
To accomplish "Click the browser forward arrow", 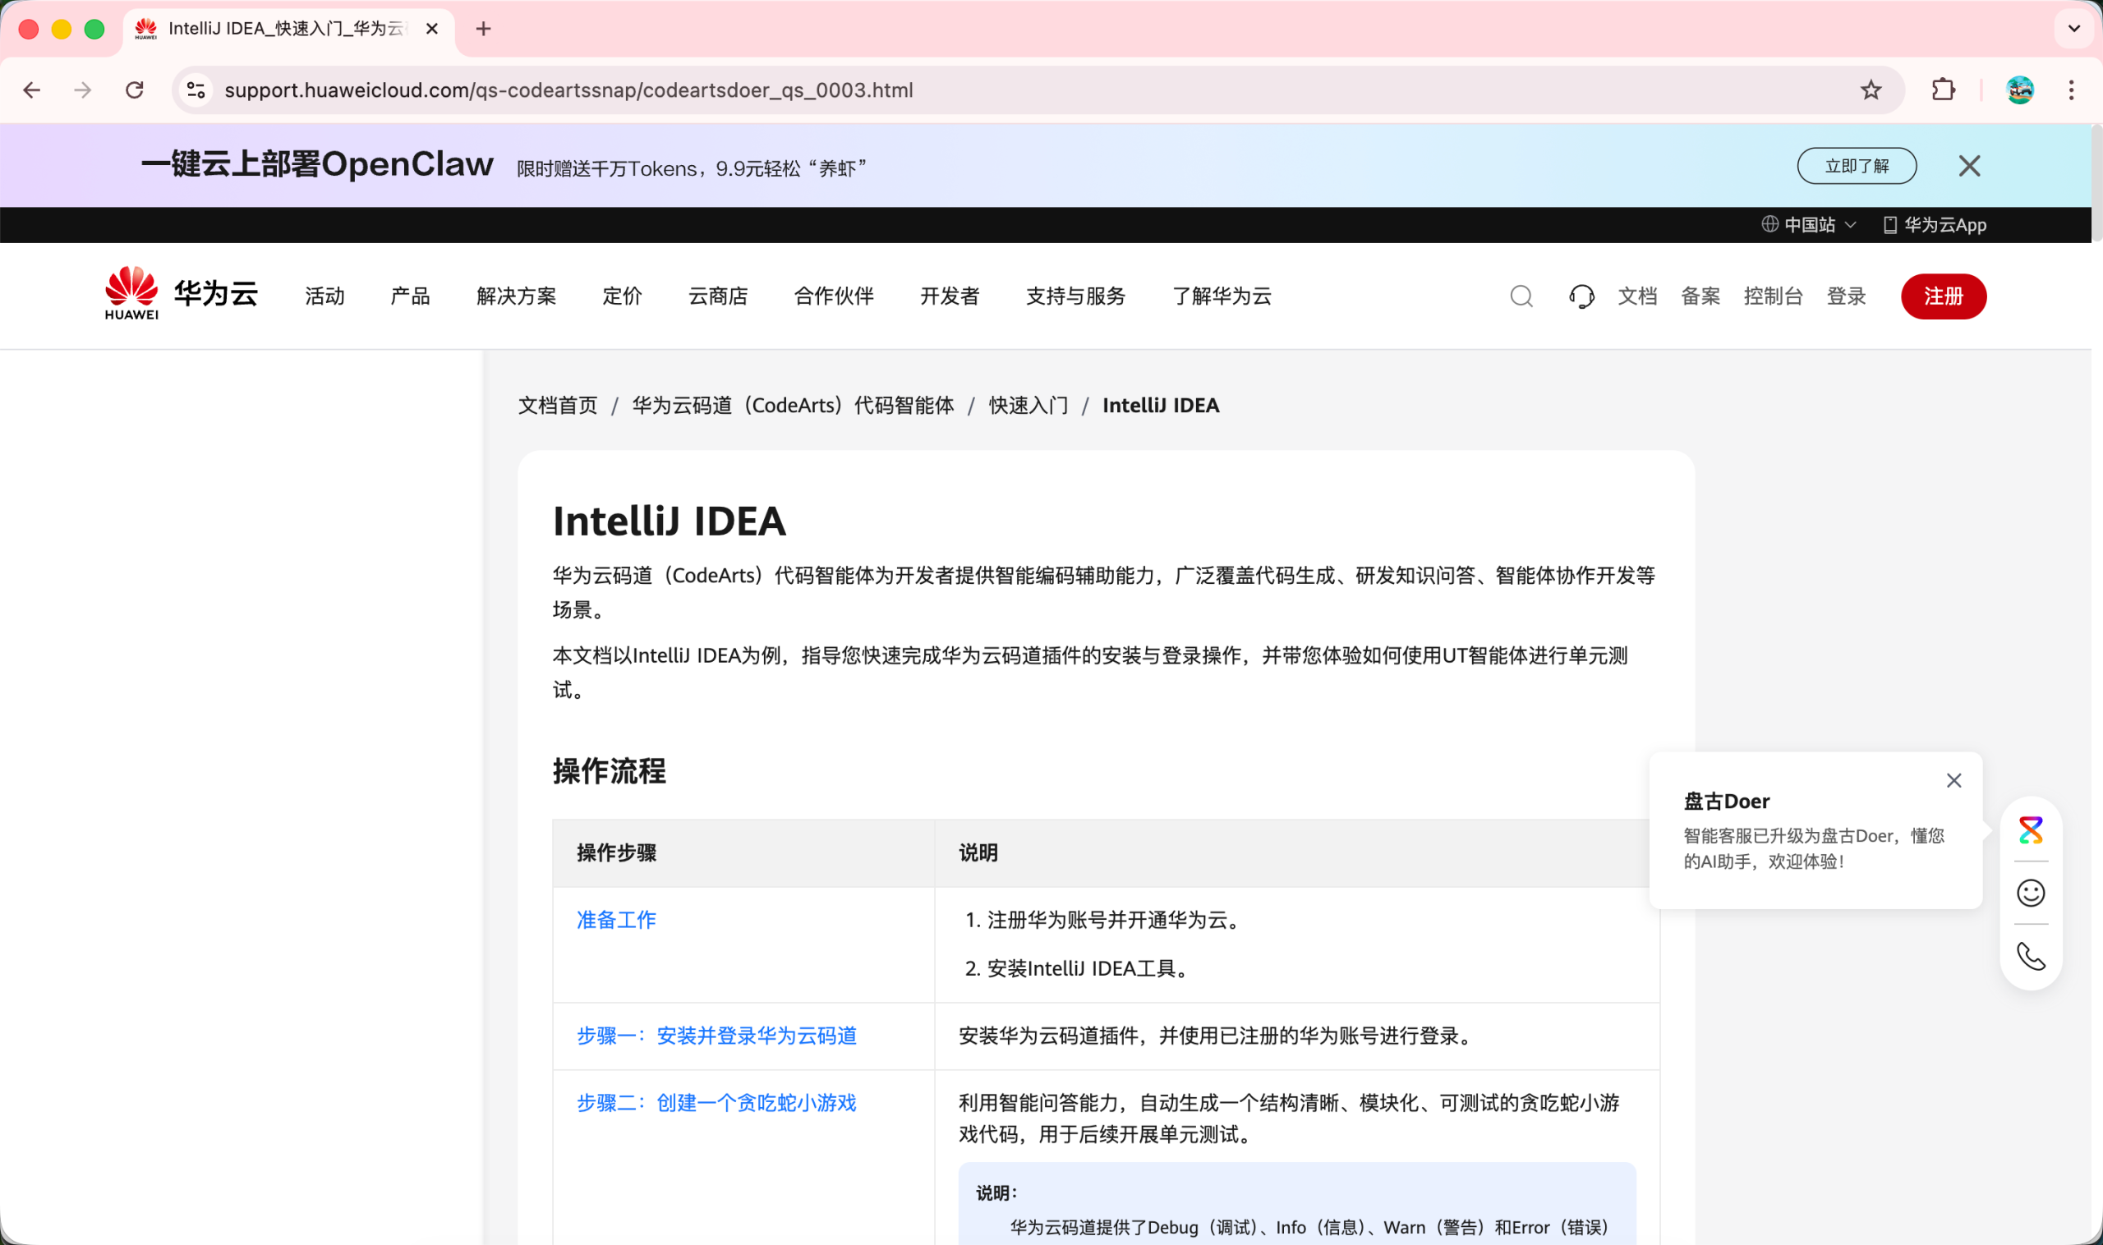I will [82, 90].
